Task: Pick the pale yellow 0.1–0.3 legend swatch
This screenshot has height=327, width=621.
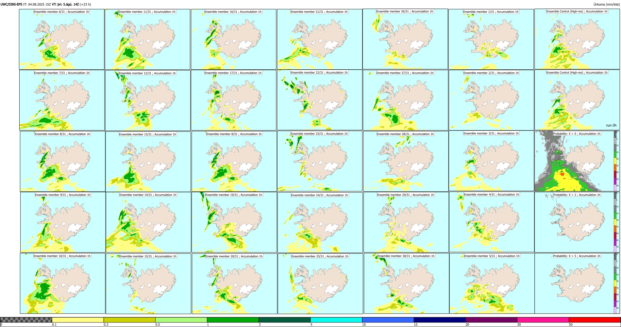Action: coord(78,320)
